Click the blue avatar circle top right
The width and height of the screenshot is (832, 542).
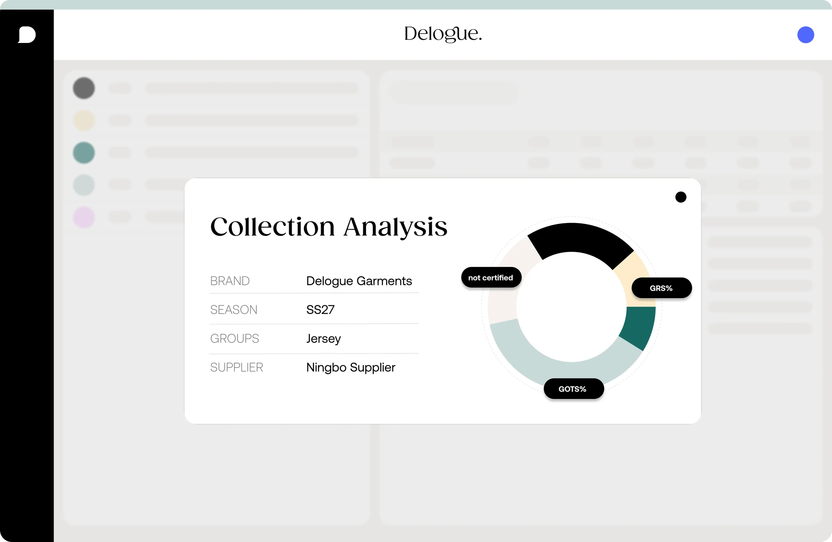pyautogui.click(x=805, y=35)
